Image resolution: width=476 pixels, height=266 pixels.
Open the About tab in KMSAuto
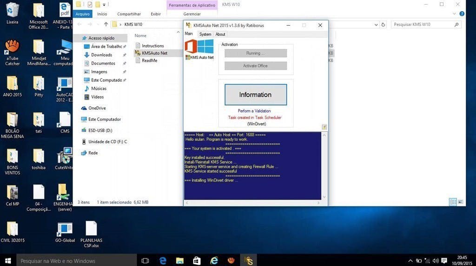click(x=220, y=34)
